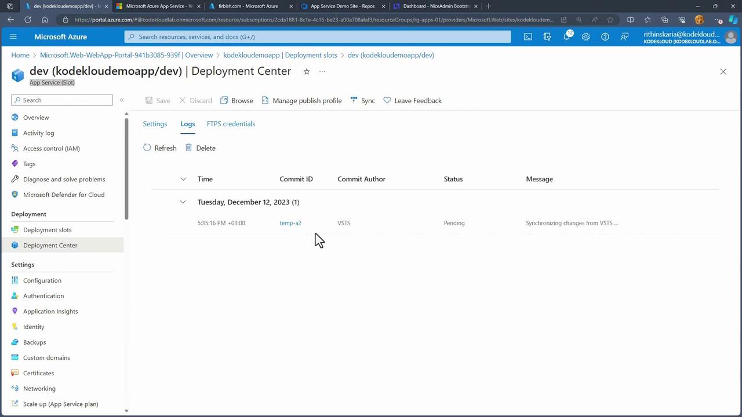Click Browse in the command bar

tap(237, 101)
